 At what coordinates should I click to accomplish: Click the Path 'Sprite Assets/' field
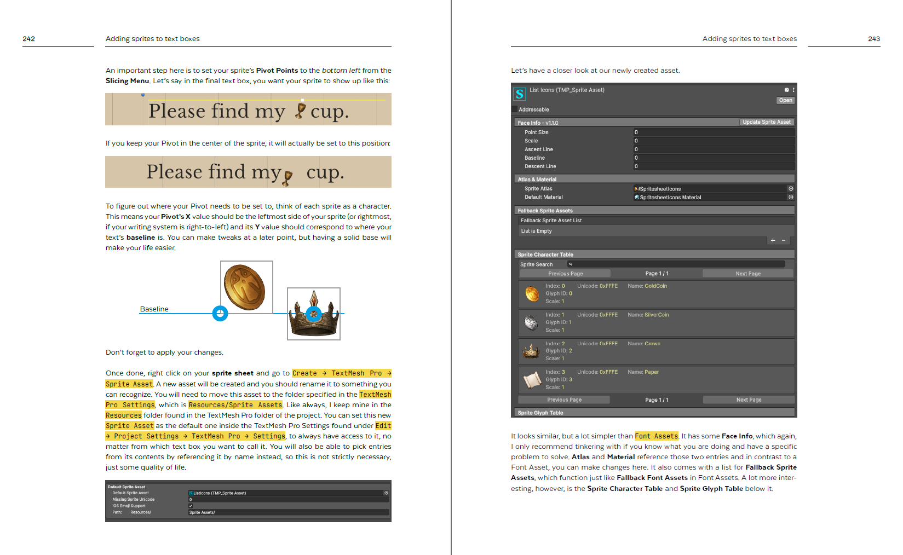click(x=289, y=512)
